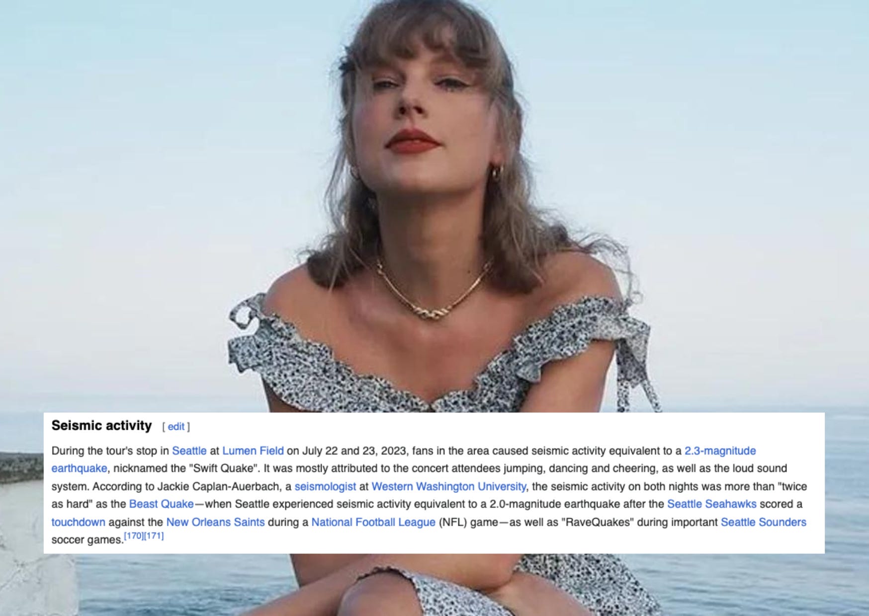Click the gold chain necklace in photo
Screen dimensions: 869x616
pos(430,292)
